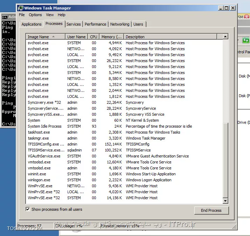Viewport: 250px width, 236px height.
Task: Switch to the Applications tab
Action: point(32,24)
